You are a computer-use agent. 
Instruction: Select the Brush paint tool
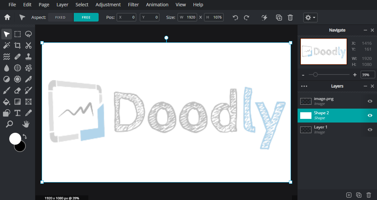tap(7, 90)
